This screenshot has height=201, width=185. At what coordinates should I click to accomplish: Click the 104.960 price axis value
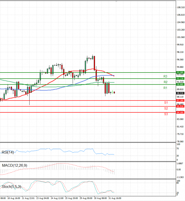(x=181, y=22)
